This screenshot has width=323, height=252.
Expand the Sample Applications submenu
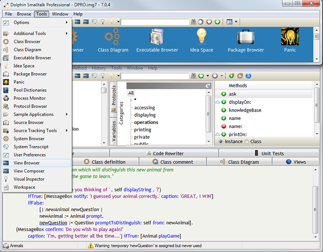pyautogui.click(x=37, y=115)
